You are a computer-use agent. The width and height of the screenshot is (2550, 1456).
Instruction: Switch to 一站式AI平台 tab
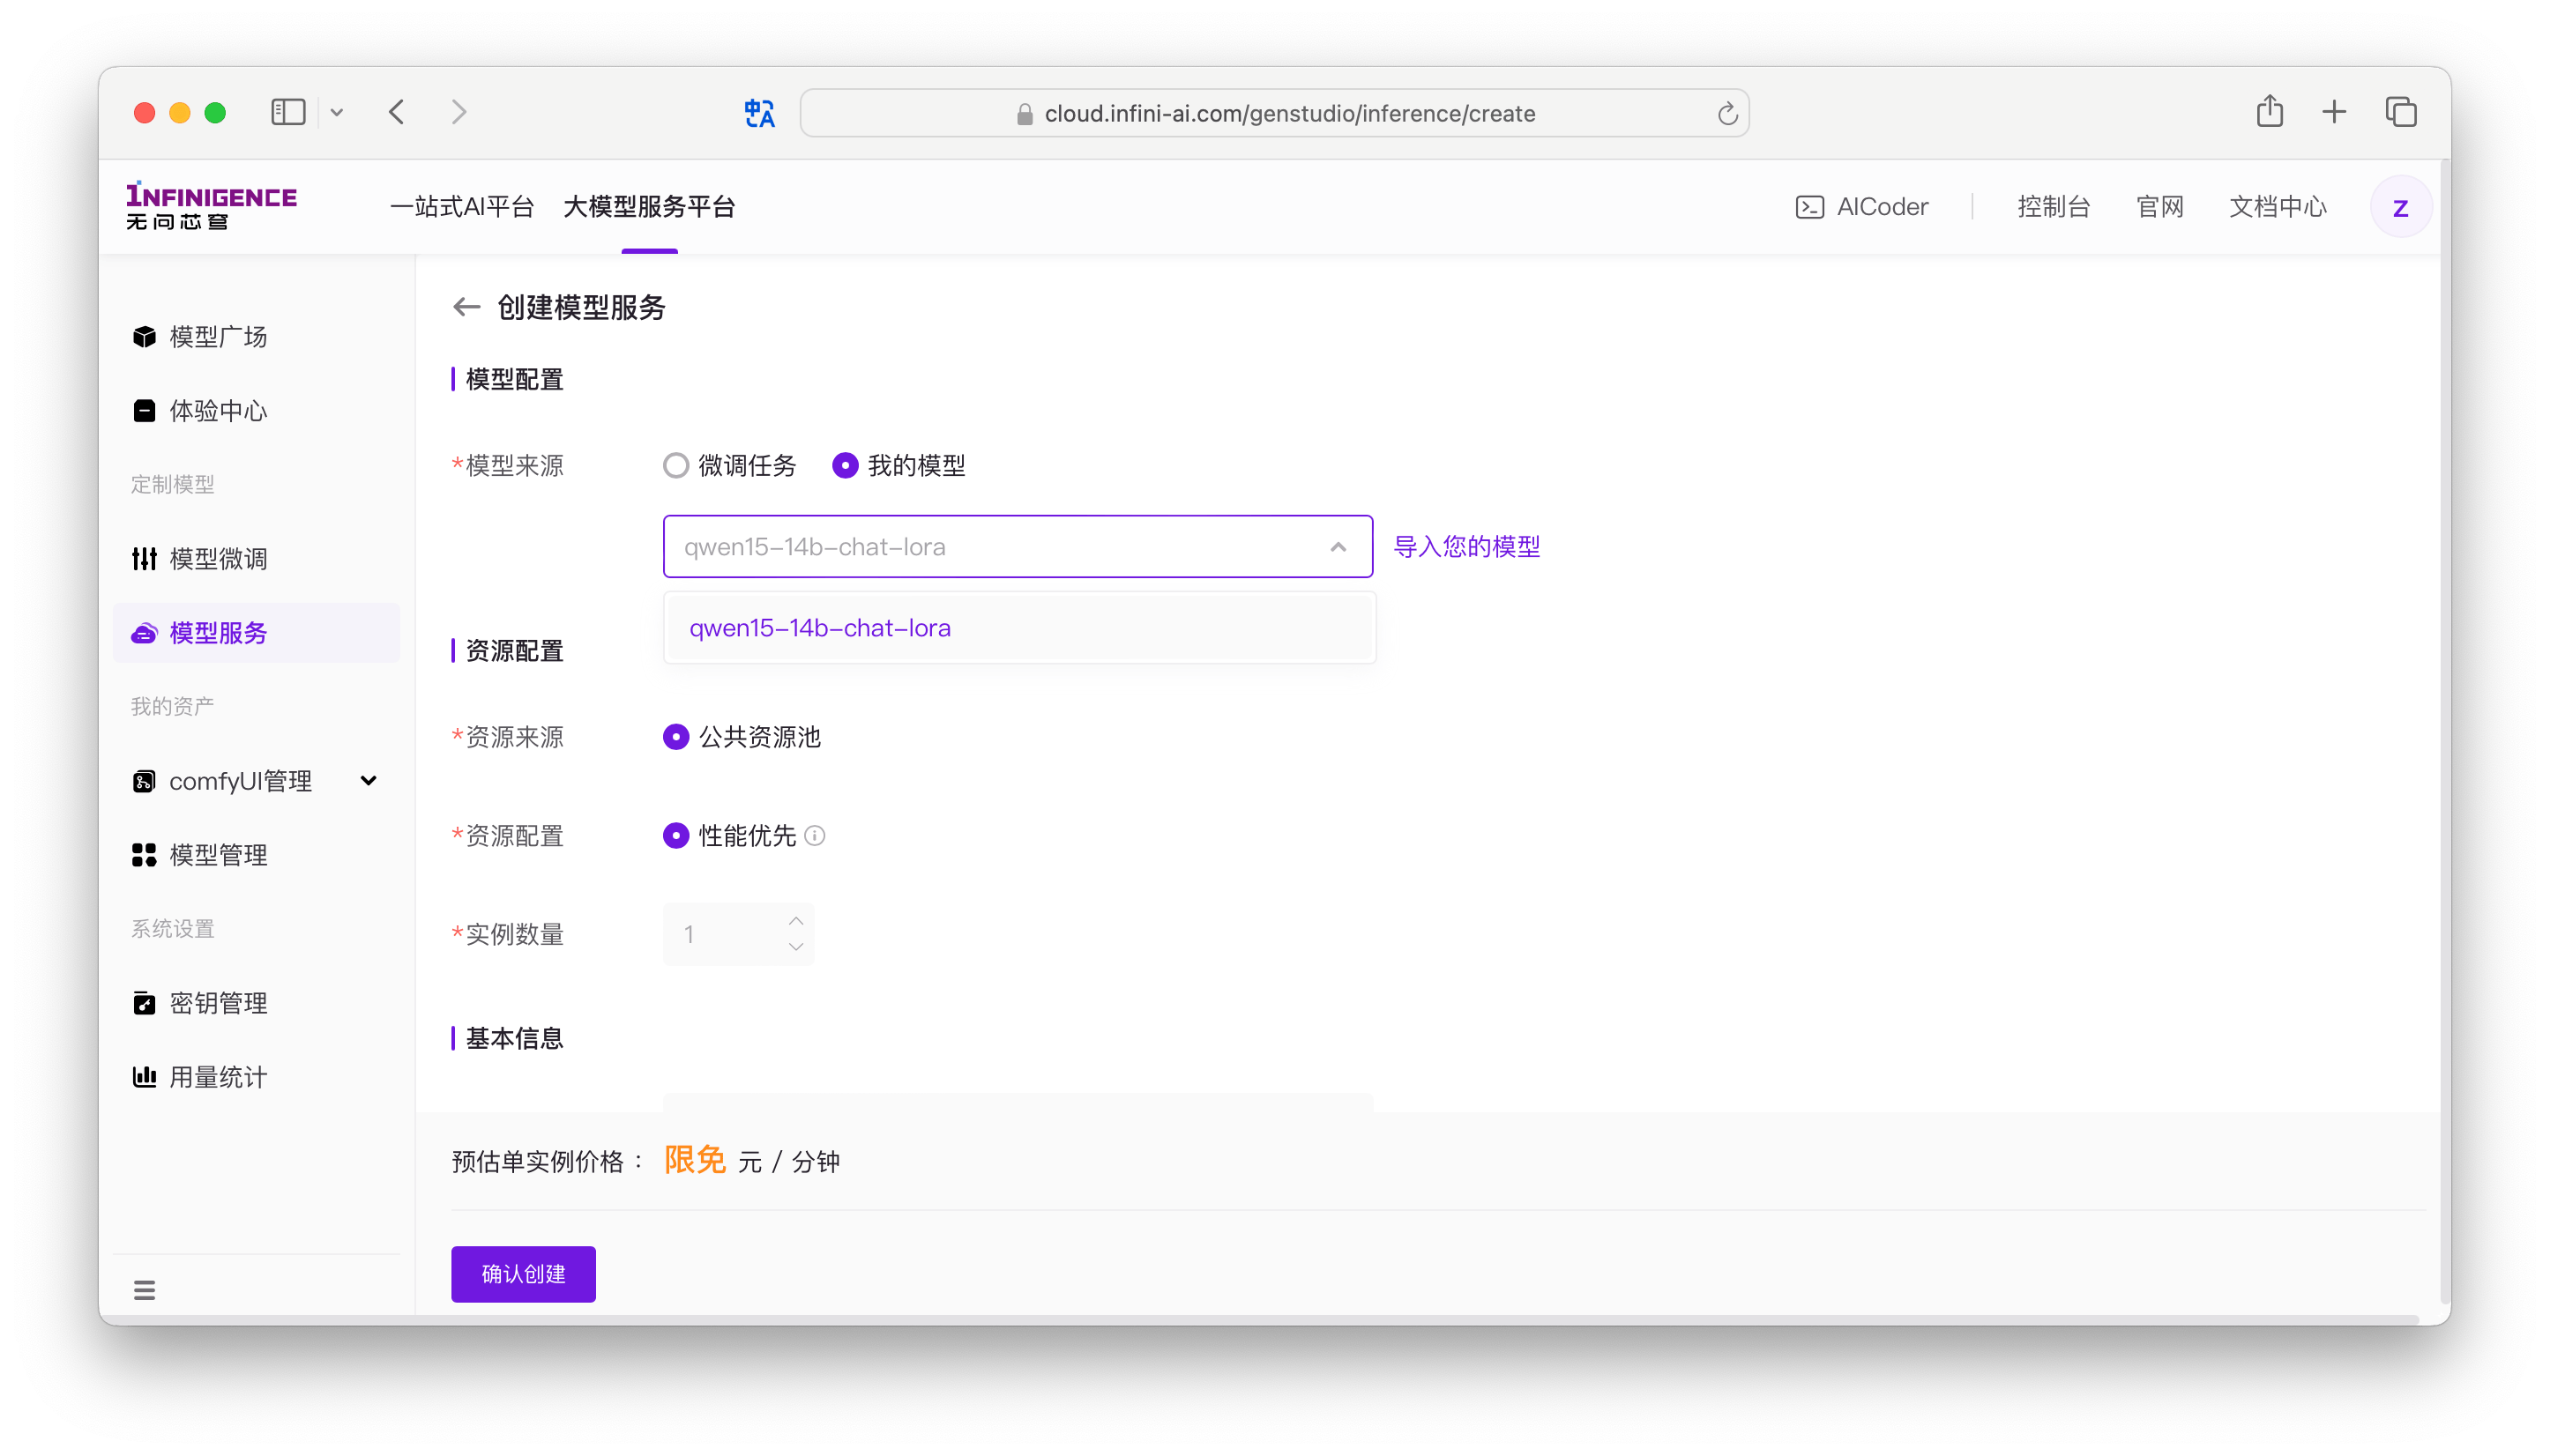click(461, 207)
